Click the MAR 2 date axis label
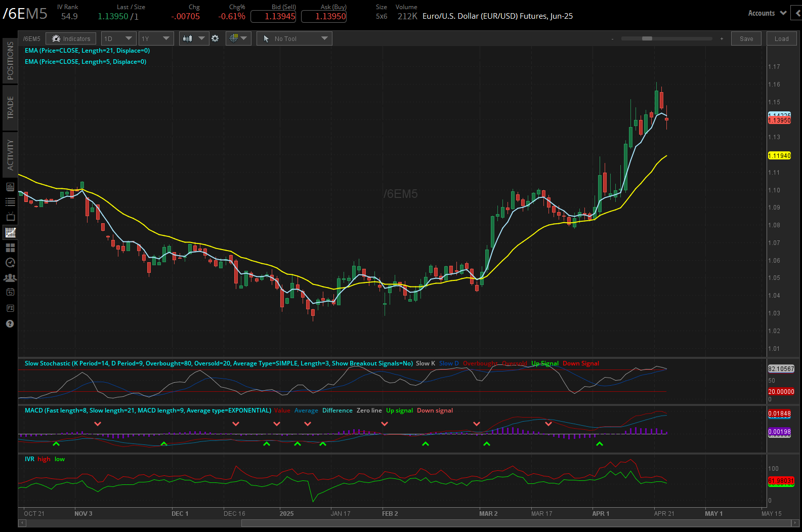This screenshot has width=802, height=532. [488, 514]
